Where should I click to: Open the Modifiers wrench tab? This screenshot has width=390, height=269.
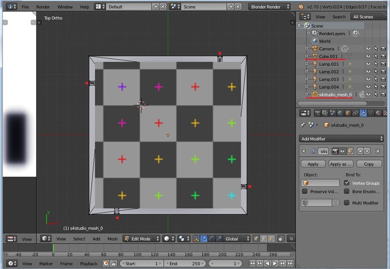(x=363, y=113)
